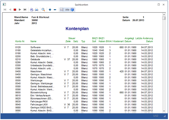Zoom out with the minus icon
Screen dimensions: 169x120
[x=55, y=10]
